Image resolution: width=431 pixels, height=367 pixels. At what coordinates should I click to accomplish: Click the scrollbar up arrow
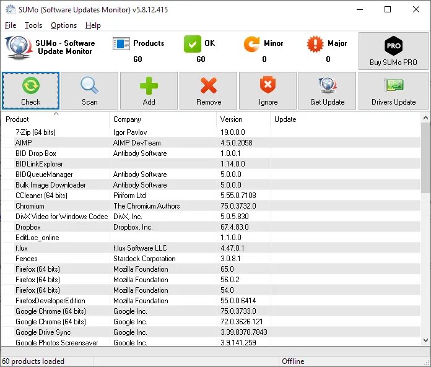425,118
